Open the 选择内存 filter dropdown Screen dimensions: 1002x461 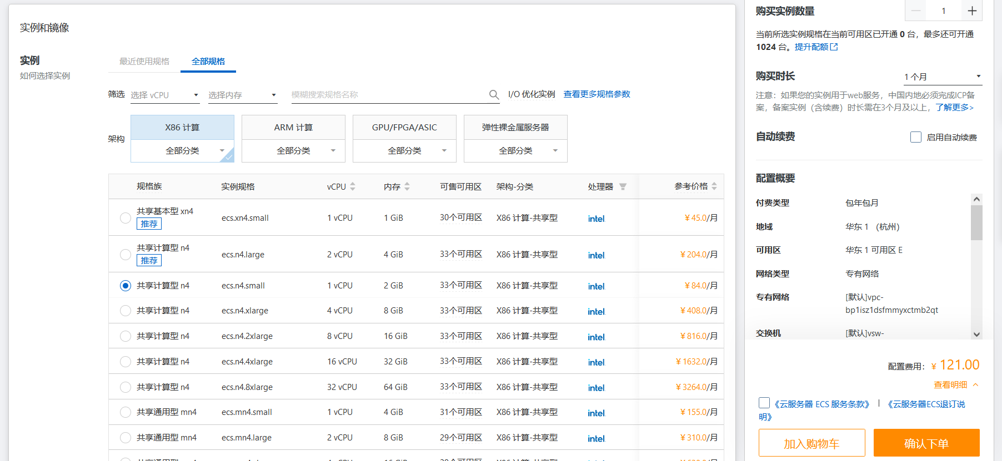tap(243, 95)
